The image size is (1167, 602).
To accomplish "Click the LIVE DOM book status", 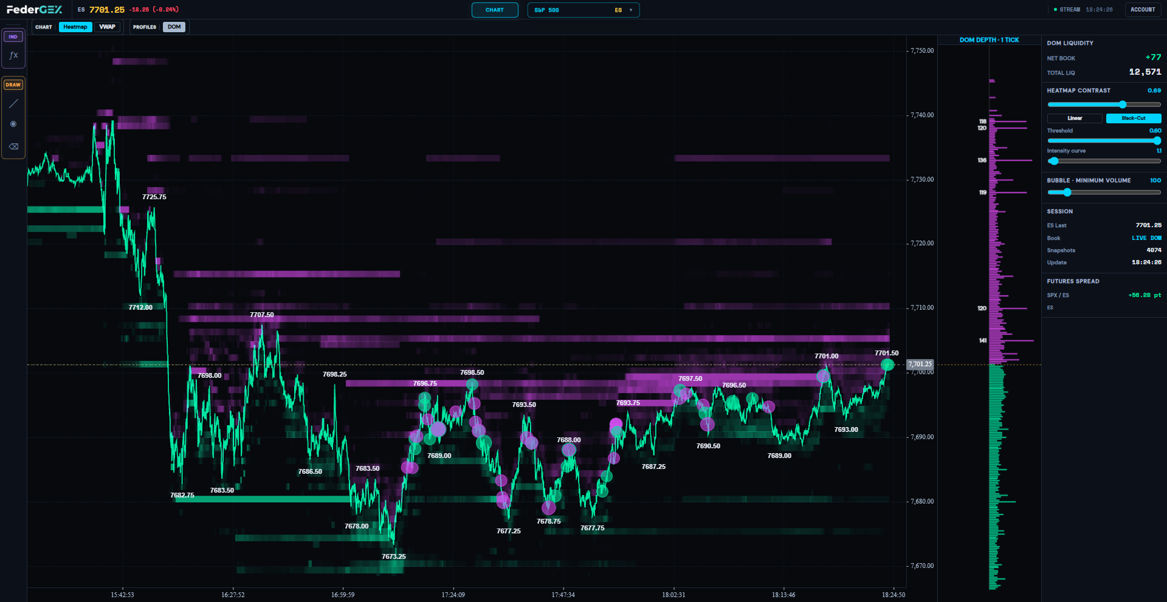I will 1146,238.
